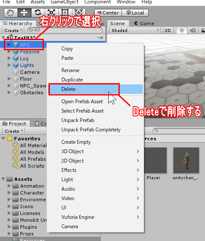The image size is (205, 241).
Task: Select the unitychan asset thumbnail
Action: pos(186,160)
